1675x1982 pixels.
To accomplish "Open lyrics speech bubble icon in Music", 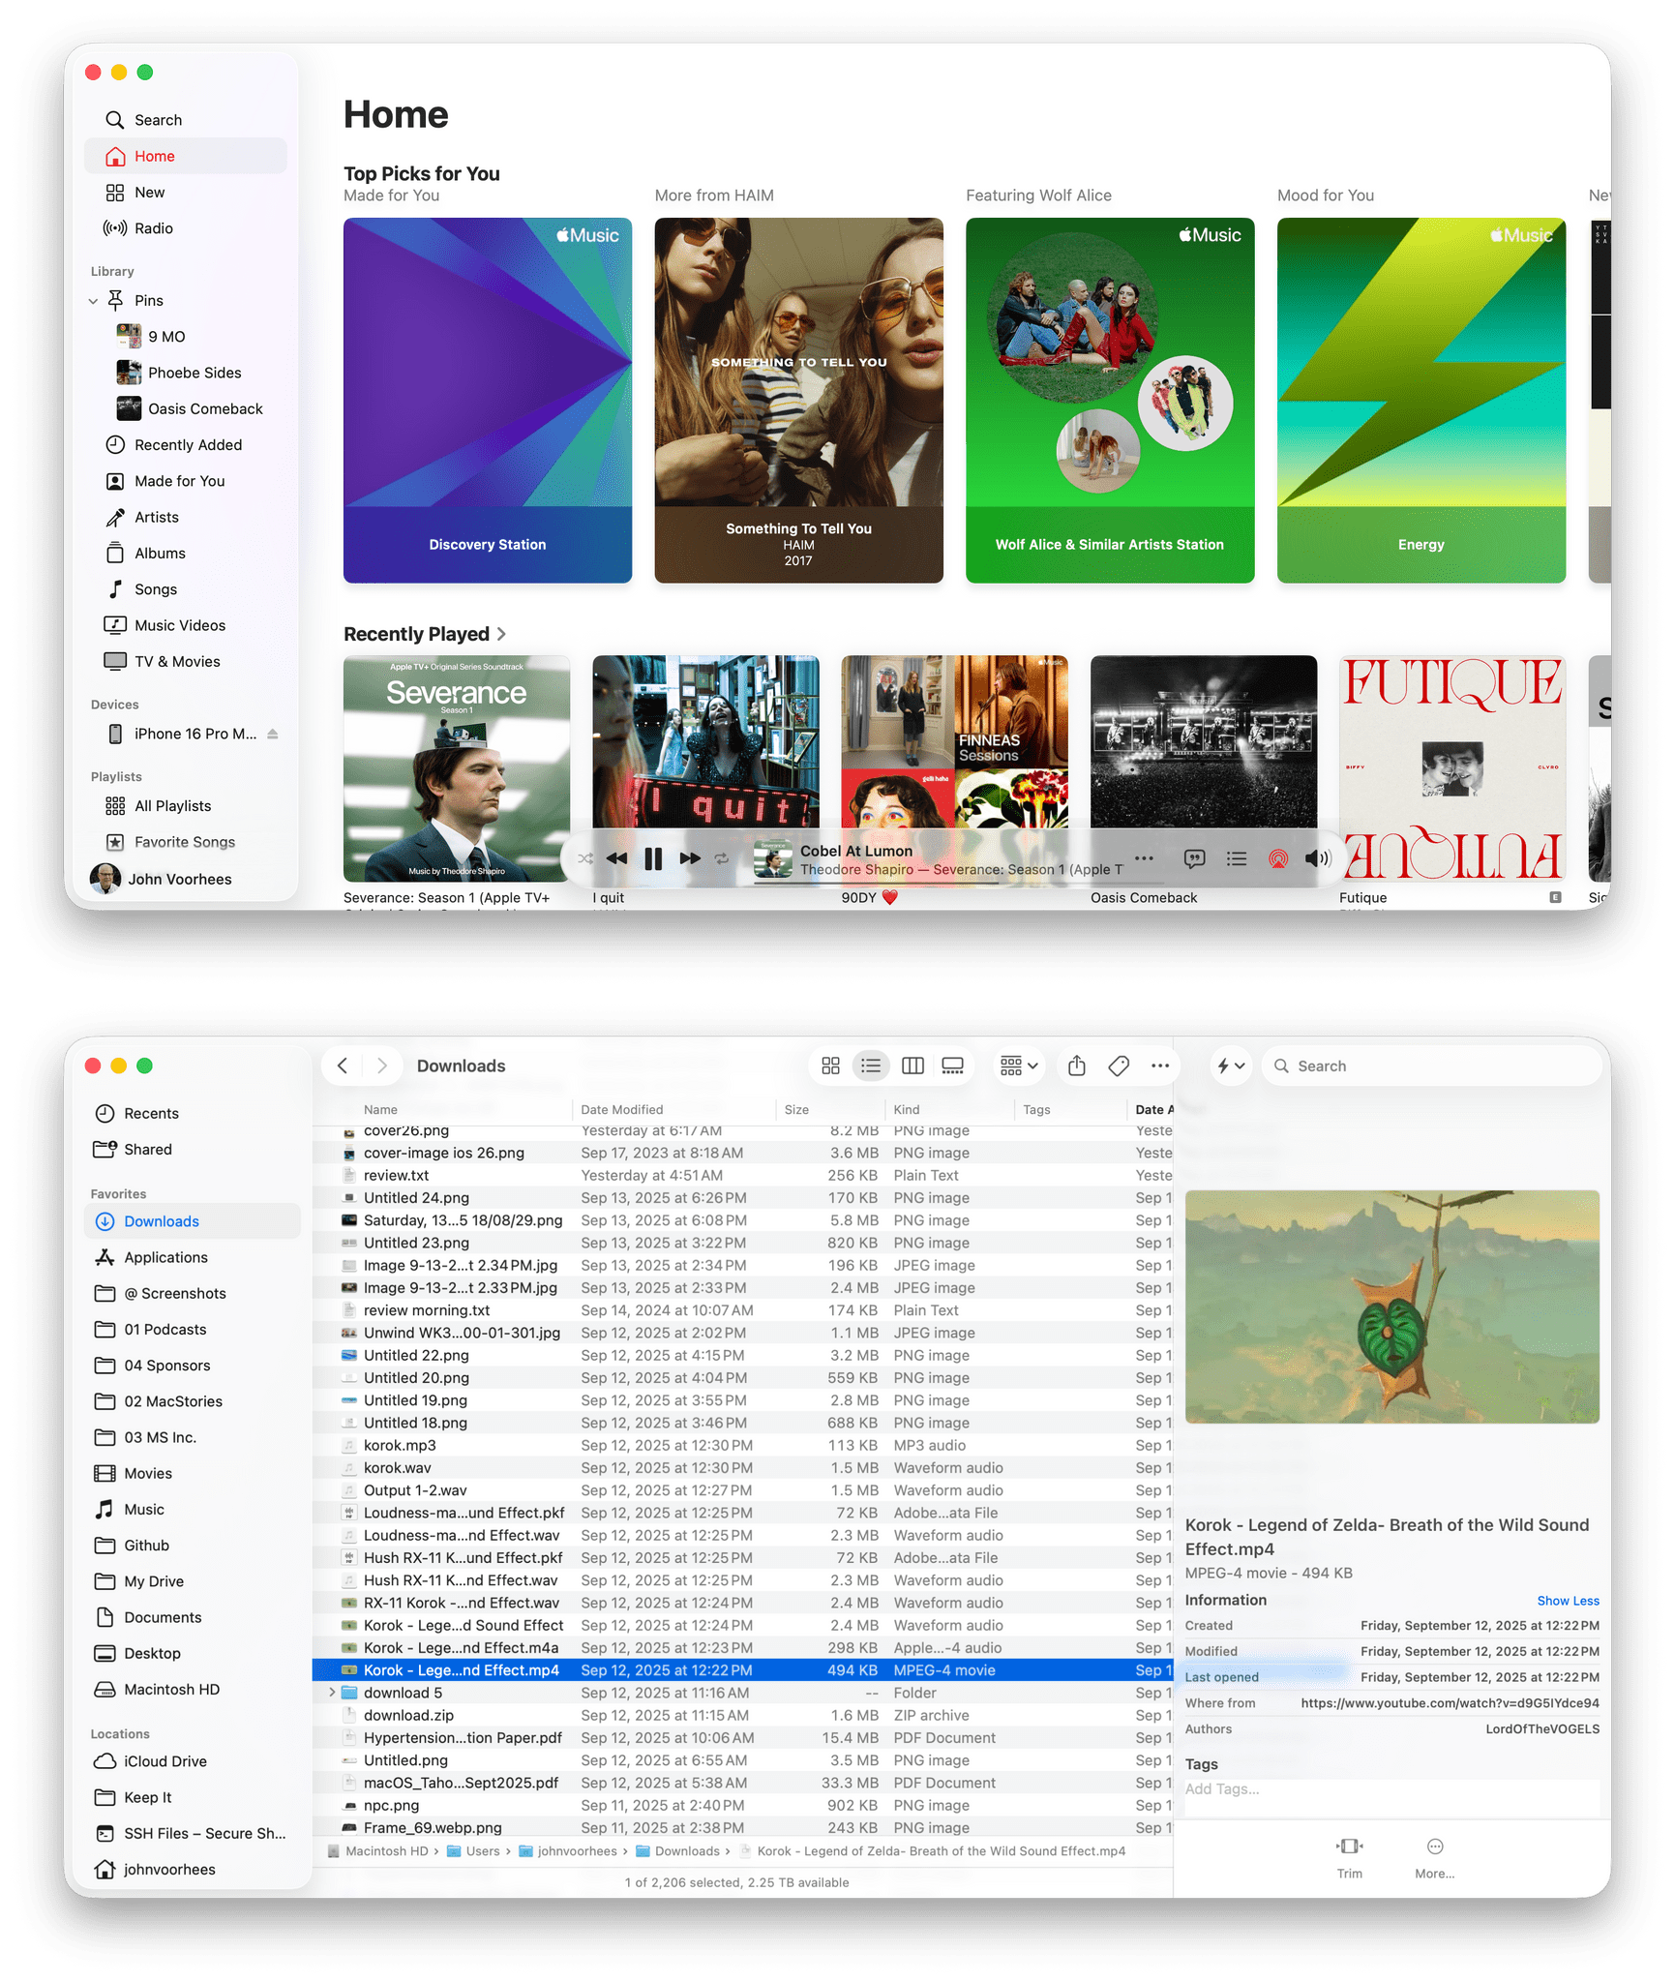I will [x=1195, y=858].
